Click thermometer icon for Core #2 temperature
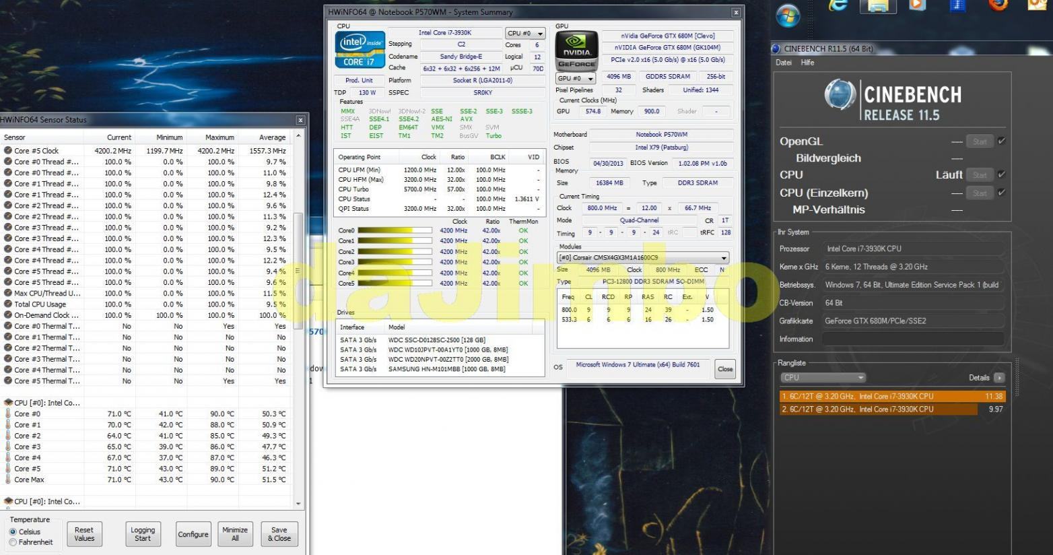The width and height of the screenshot is (1053, 555). tap(8, 436)
